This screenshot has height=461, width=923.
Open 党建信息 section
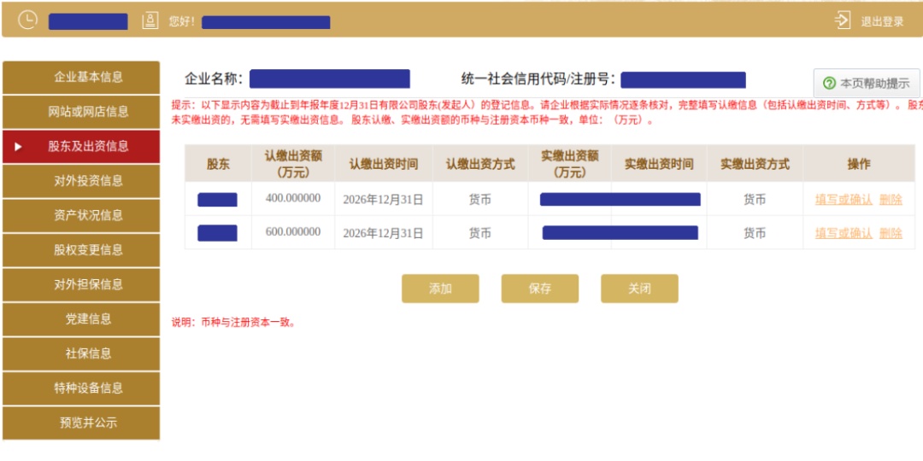click(x=81, y=319)
